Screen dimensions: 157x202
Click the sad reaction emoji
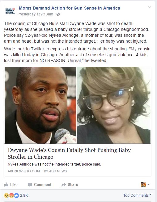[x=6, y=196]
